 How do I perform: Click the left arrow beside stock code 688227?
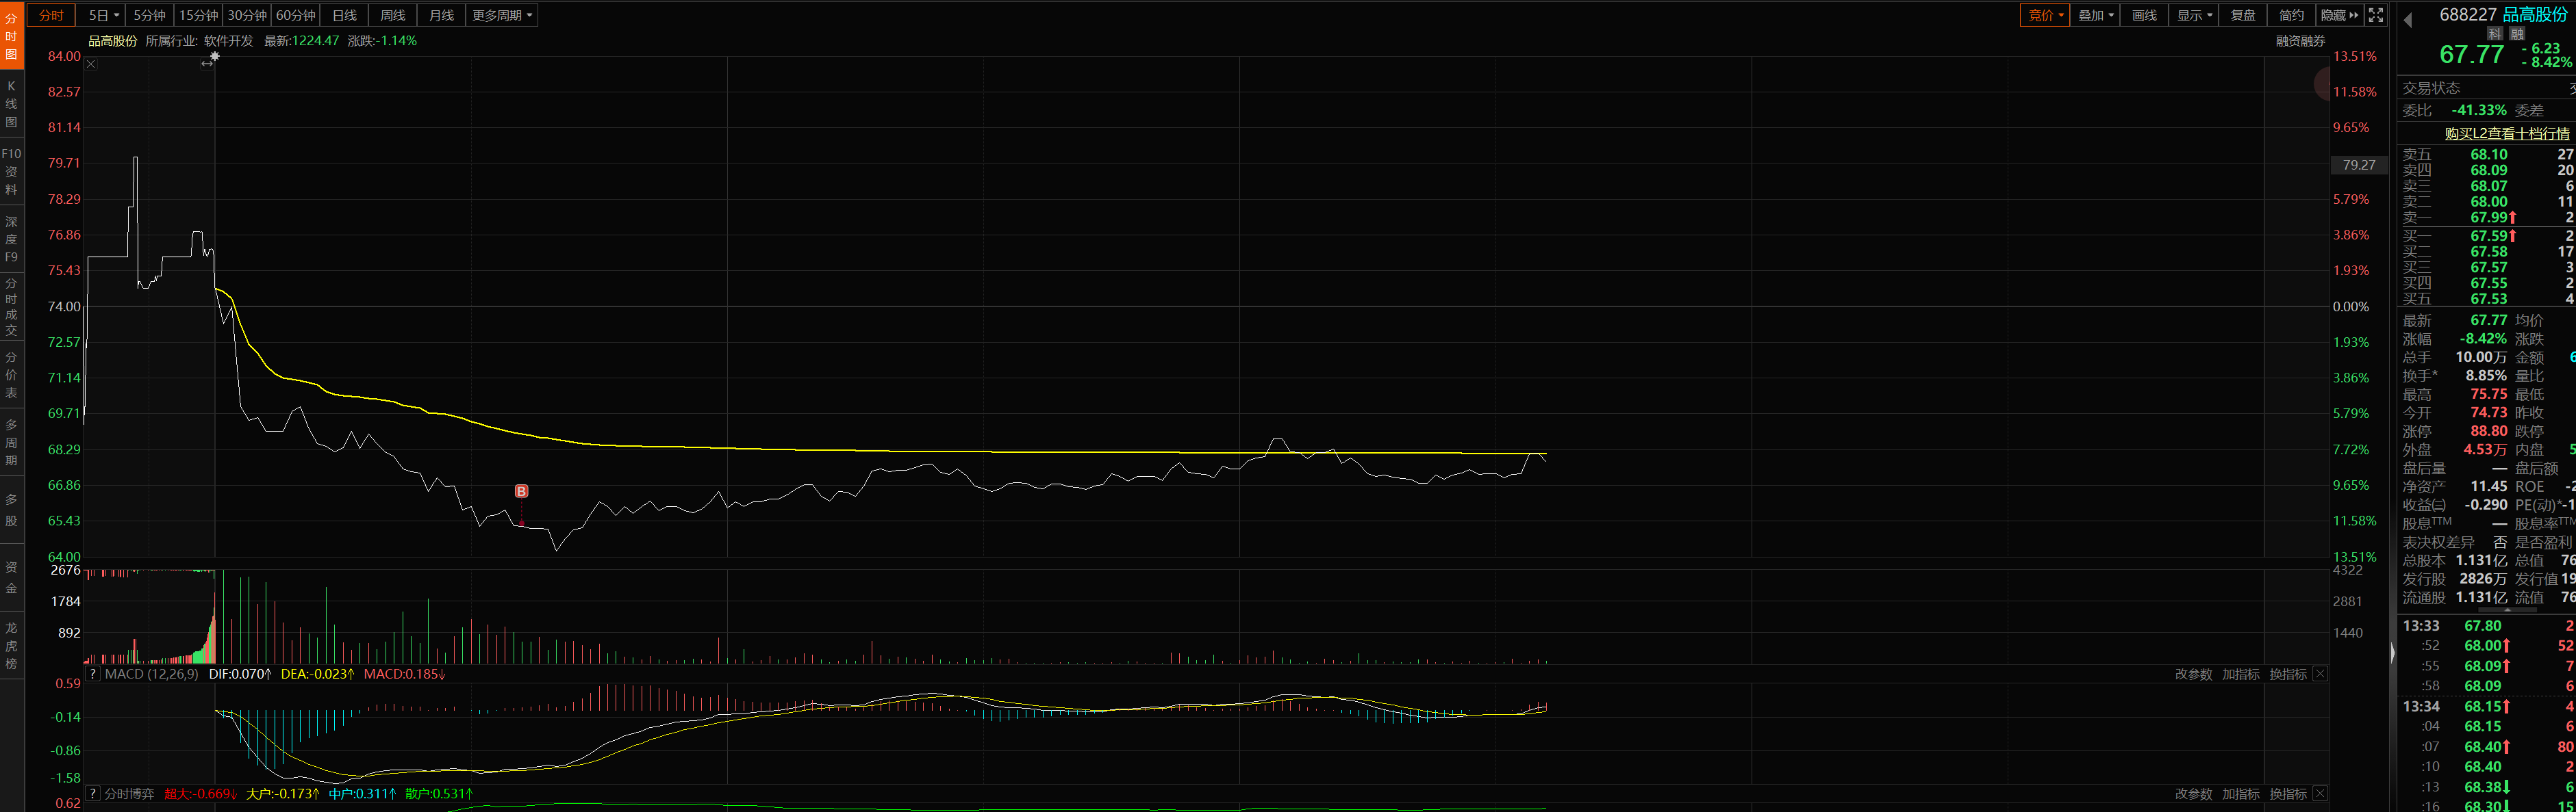coord(2408,19)
